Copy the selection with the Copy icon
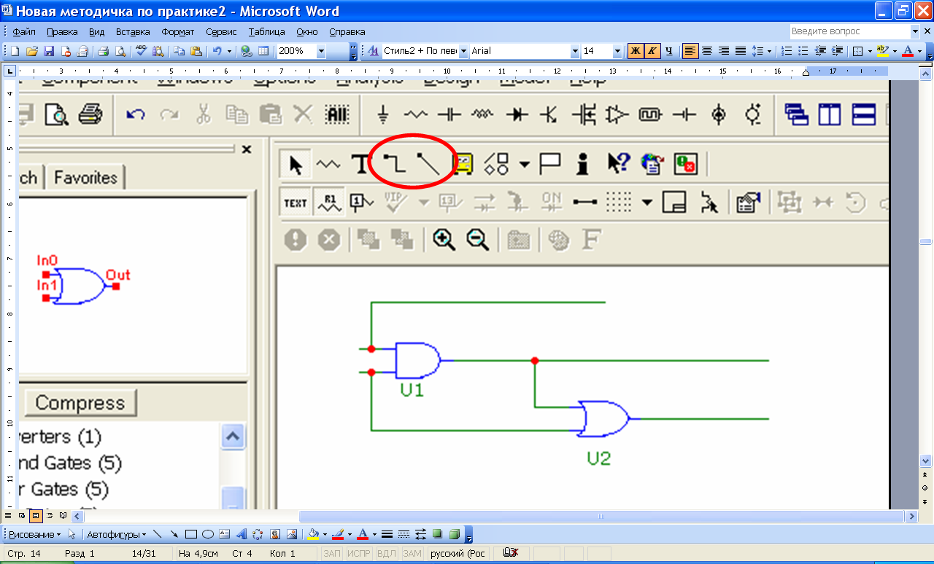 179,51
